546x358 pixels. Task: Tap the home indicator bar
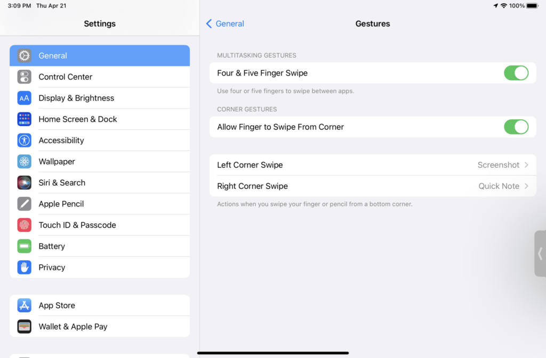[x=273, y=353]
